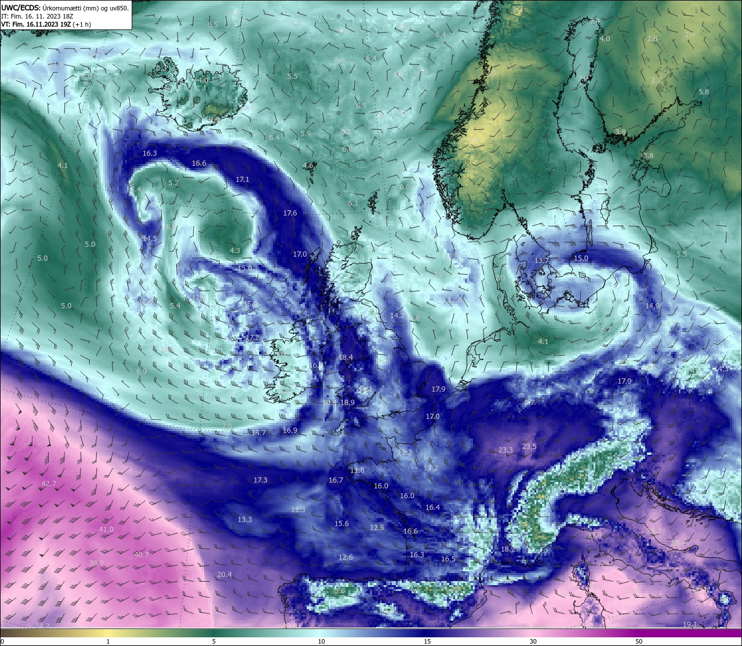Click the map value 5.4
742x646 pixels.
pos(175,305)
